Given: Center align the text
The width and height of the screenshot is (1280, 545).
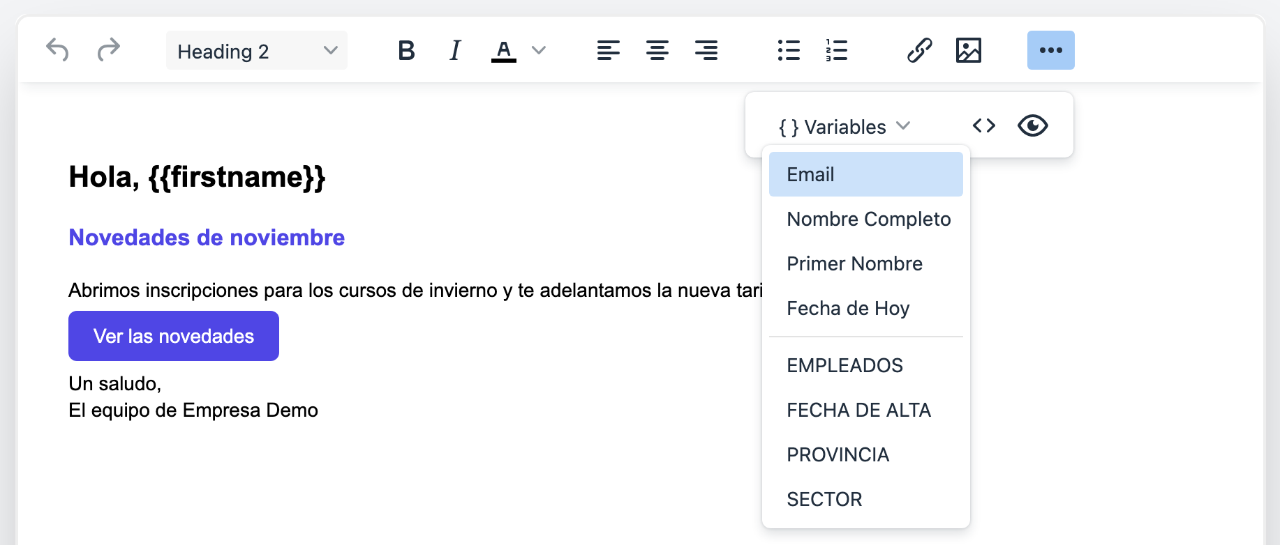Looking at the screenshot, I should [657, 50].
